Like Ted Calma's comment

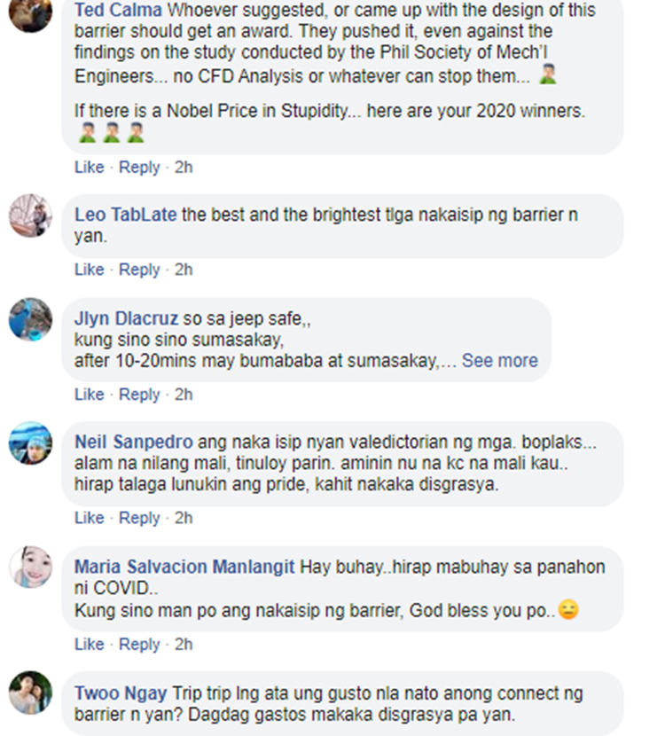[90, 167]
